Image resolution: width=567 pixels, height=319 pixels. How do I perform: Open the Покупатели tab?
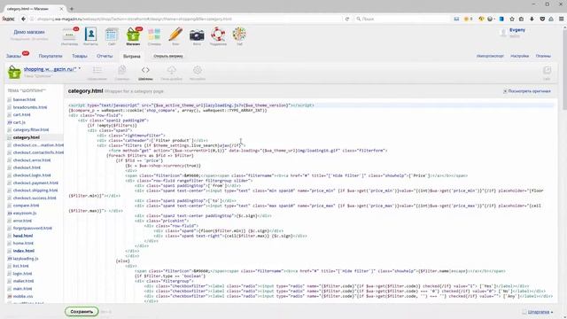[x=50, y=56]
